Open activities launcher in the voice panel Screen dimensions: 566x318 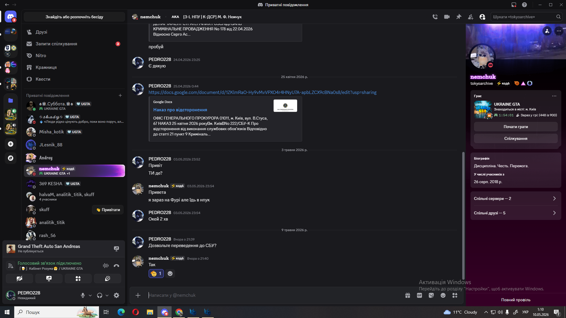pyautogui.click(x=78, y=278)
